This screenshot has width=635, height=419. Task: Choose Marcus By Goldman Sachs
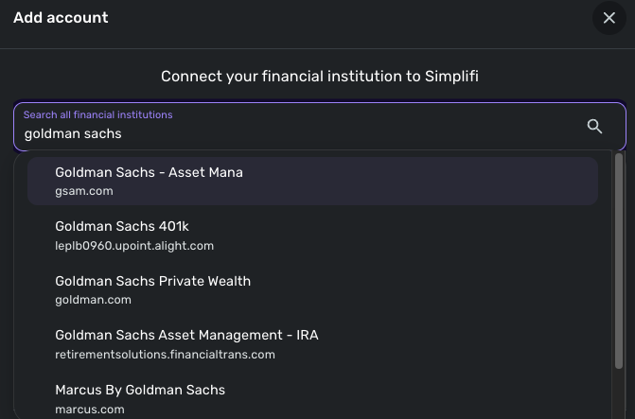point(140,390)
